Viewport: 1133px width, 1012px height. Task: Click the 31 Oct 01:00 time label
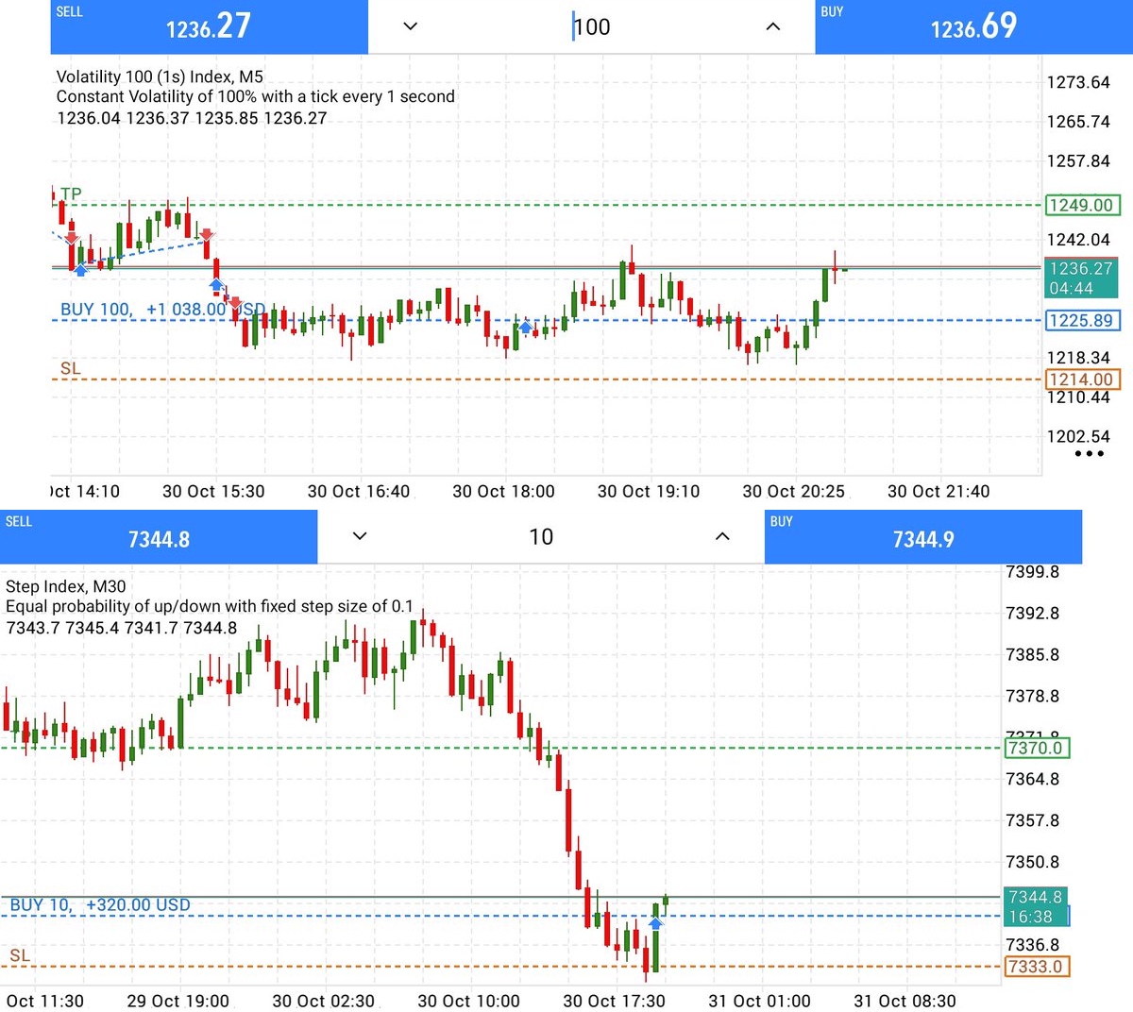click(x=759, y=1002)
